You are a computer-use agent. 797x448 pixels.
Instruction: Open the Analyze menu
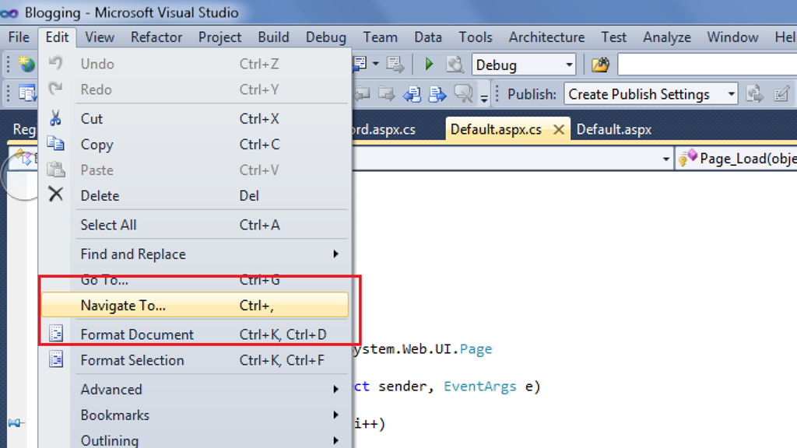point(667,37)
